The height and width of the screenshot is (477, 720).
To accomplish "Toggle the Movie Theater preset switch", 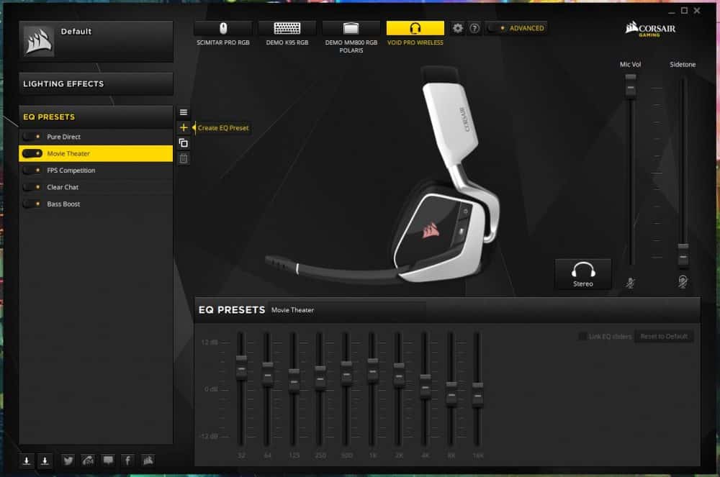I will pyautogui.click(x=32, y=154).
